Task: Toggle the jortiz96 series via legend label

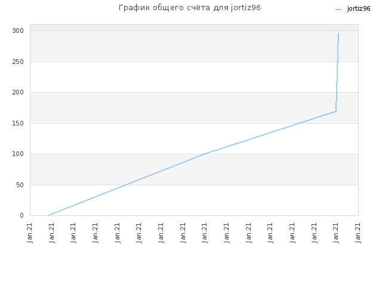Action: [359, 9]
